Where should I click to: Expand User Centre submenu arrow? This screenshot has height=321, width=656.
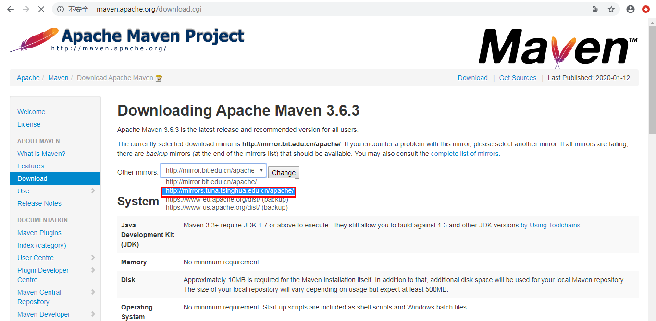93,258
